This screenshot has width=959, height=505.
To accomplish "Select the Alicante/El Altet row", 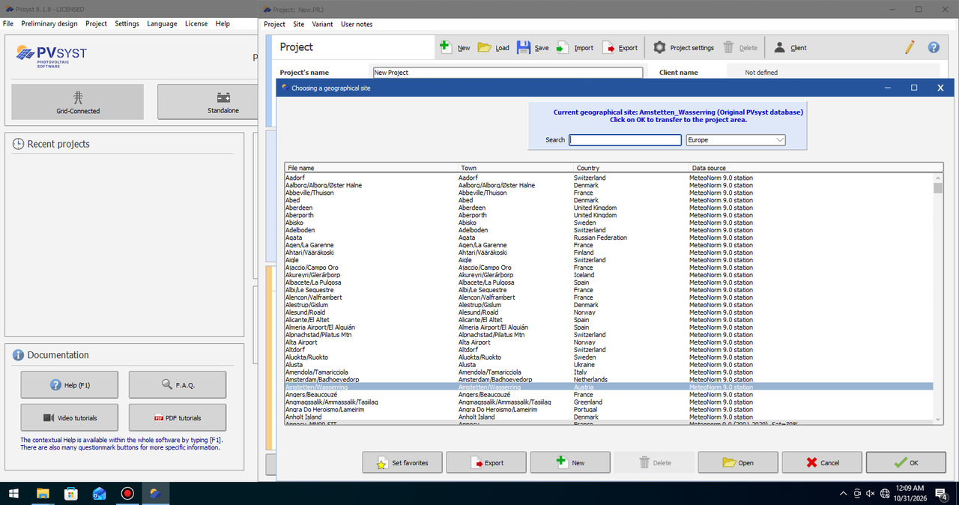I will pyautogui.click(x=609, y=320).
